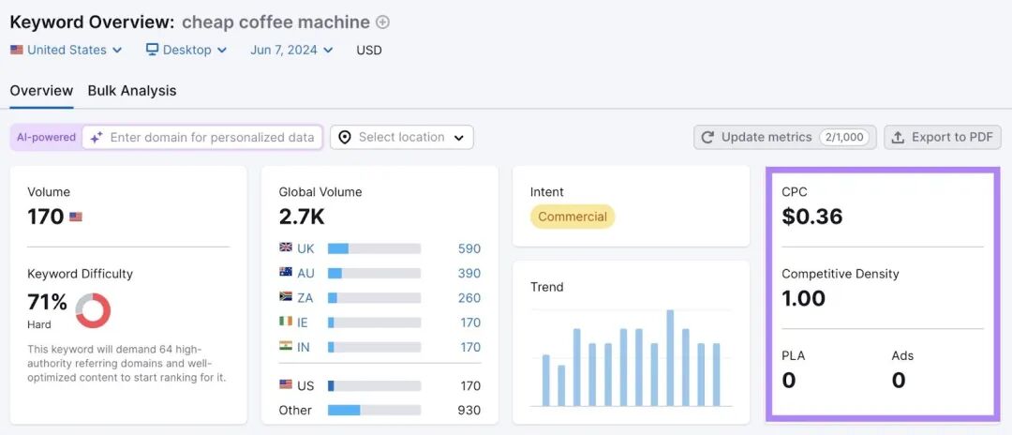The height and width of the screenshot is (435, 1012).
Task: Select the Overview tab
Action: tap(41, 91)
